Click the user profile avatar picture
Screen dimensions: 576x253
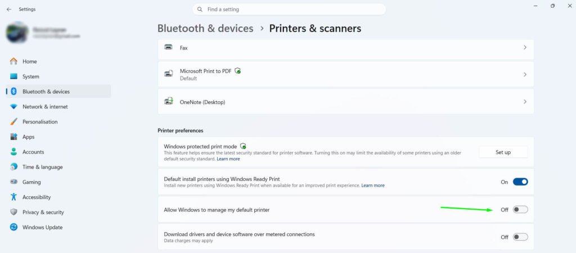[17, 32]
